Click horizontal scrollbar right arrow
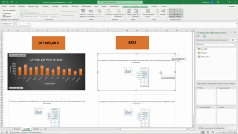 tap(191, 129)
